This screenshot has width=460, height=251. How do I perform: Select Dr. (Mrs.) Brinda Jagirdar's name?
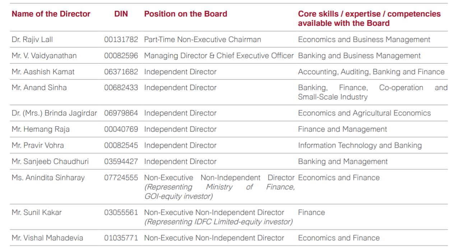pyautogui.click(x=54, y=113)
